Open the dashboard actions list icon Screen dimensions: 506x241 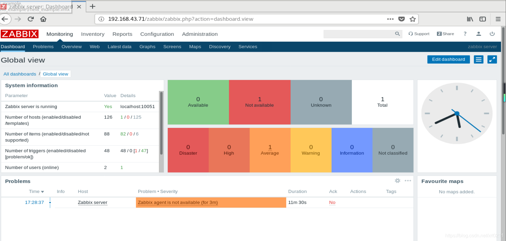click(x=478, y=60)
